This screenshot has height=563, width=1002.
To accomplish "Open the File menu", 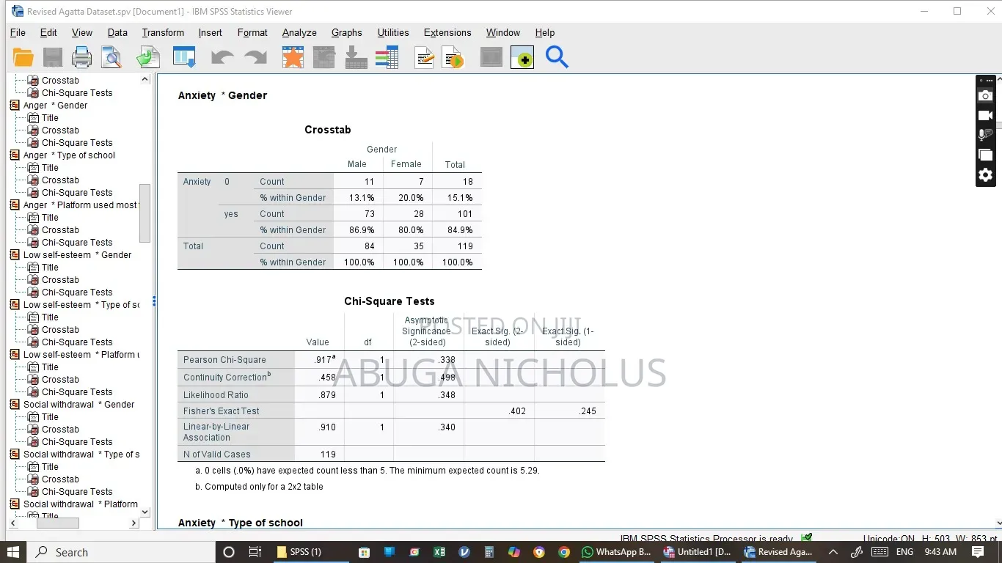I will pyautogui.click(x=18, y=32).
